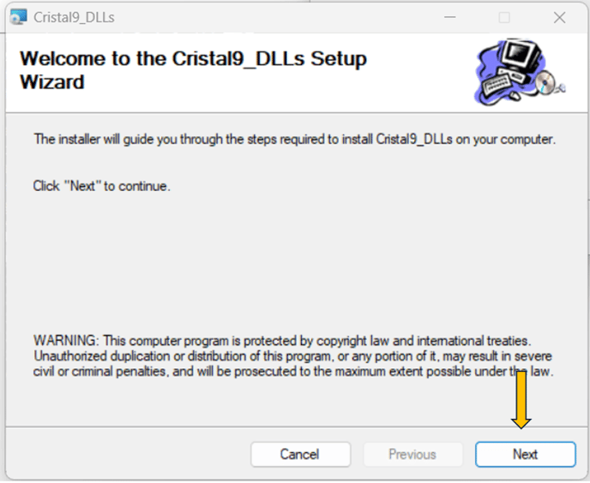The image size is (590, 483).
Task: Click the greyed-out Previous button
Action: coord(412,454)
